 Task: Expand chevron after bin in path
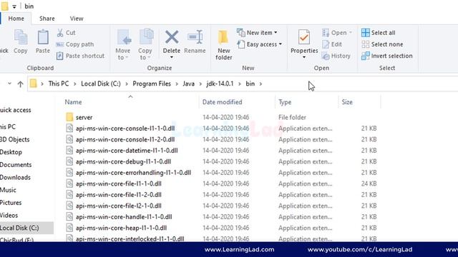click(x=260, y=84)
